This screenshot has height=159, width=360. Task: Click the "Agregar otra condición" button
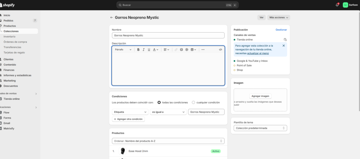[x=128, y=119]
